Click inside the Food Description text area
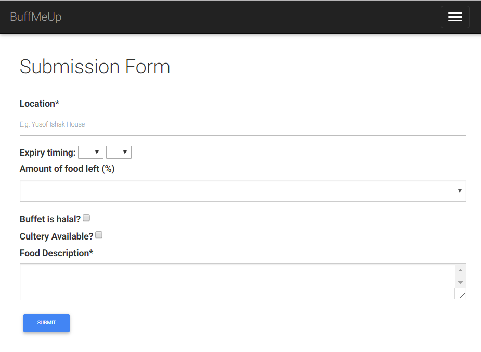The height and width of the screenshot is (352, 481). coord(237,282)
